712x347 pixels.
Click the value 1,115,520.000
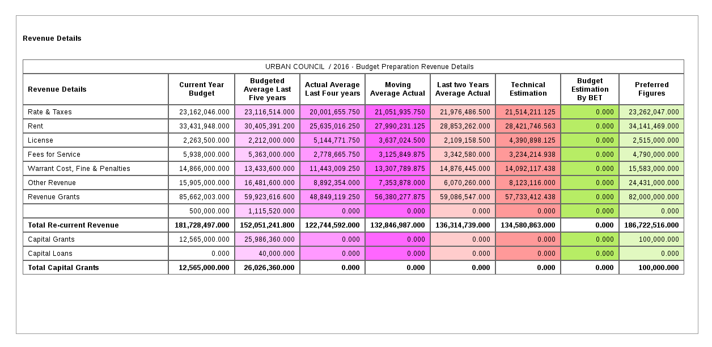click(272, 211)
